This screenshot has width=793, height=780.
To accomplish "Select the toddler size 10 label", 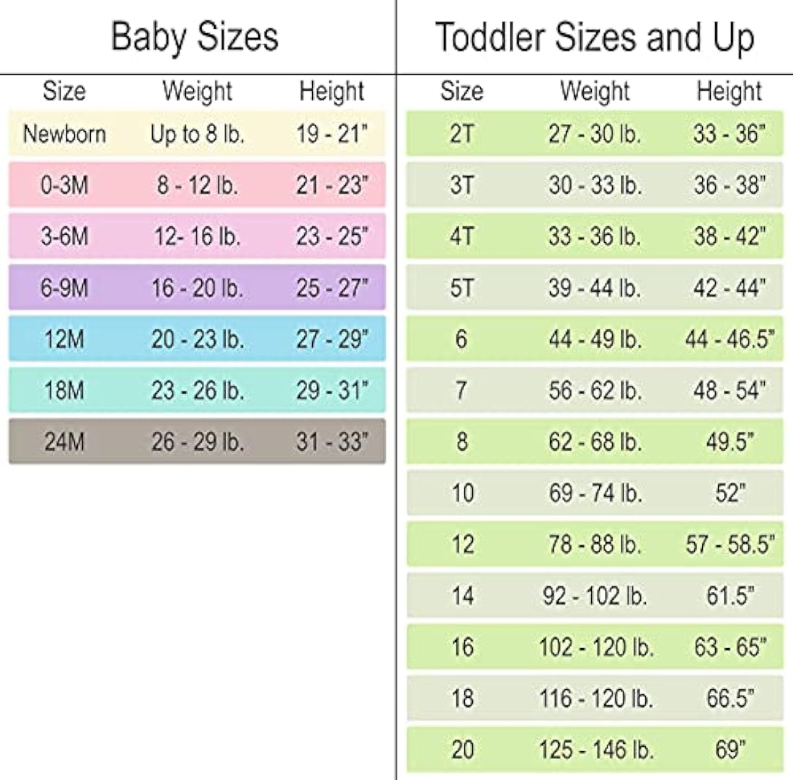I will (x=461, y=493).
